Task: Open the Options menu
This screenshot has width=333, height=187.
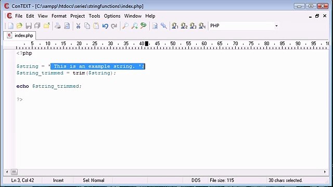Action: [x=112, y=16]
